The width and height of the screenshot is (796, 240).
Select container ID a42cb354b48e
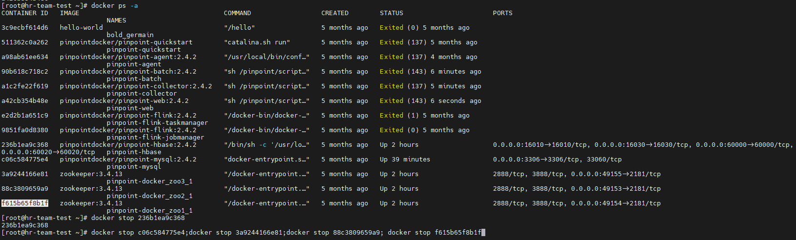[x=25, y=101]
